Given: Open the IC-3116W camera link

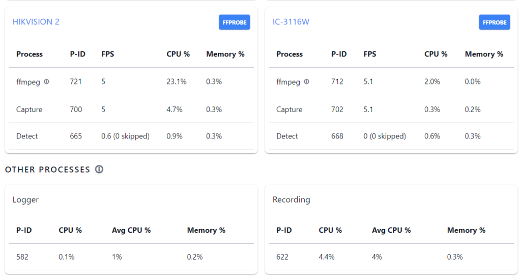Looking at the screenshot, I should click(x=291, y=22).
